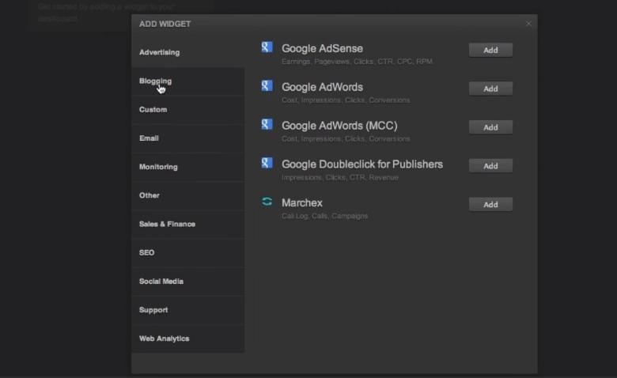
Task: Click the Google AdWords icon
Action: click(x=267, y=85)
